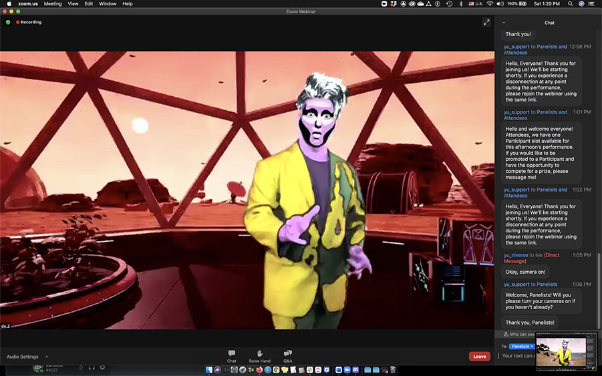
Task: Expand the Audio Settings caret menu
Action: 47,357
